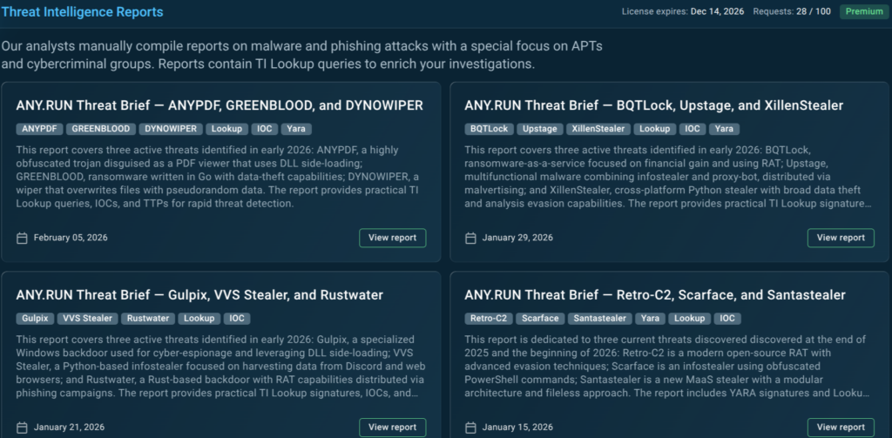Image resolution: width=892 pixels, height=438 pixels.
Task: Click calendar icon next to February 05, 2026
Action: point(23,238)
